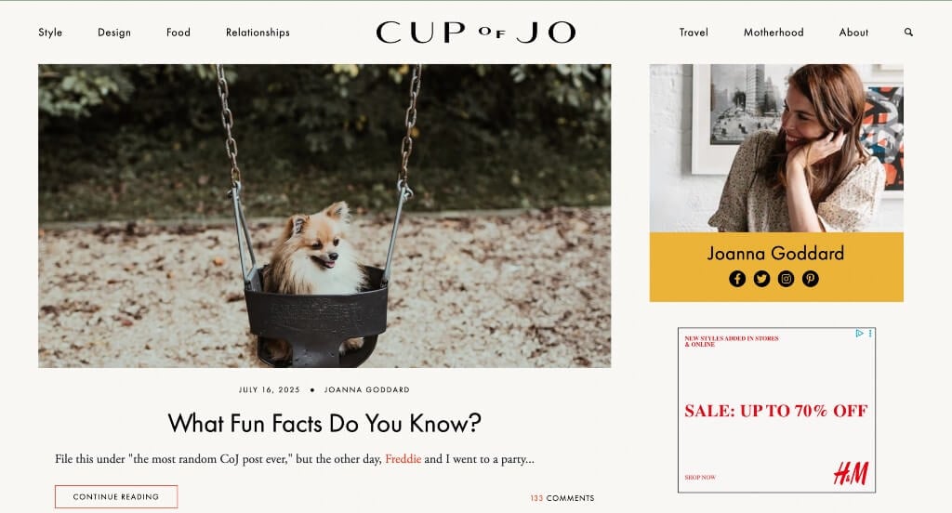Click the Cup of Jo logo
This screenshot has width=952, height=513.
475,33
